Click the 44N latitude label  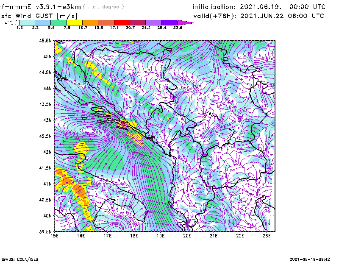click(47, 88)
